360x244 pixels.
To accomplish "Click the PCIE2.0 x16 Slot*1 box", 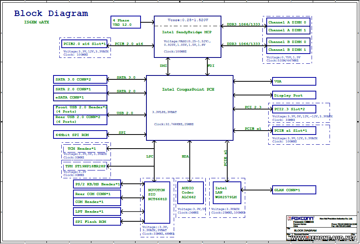I will click(84, 44).
